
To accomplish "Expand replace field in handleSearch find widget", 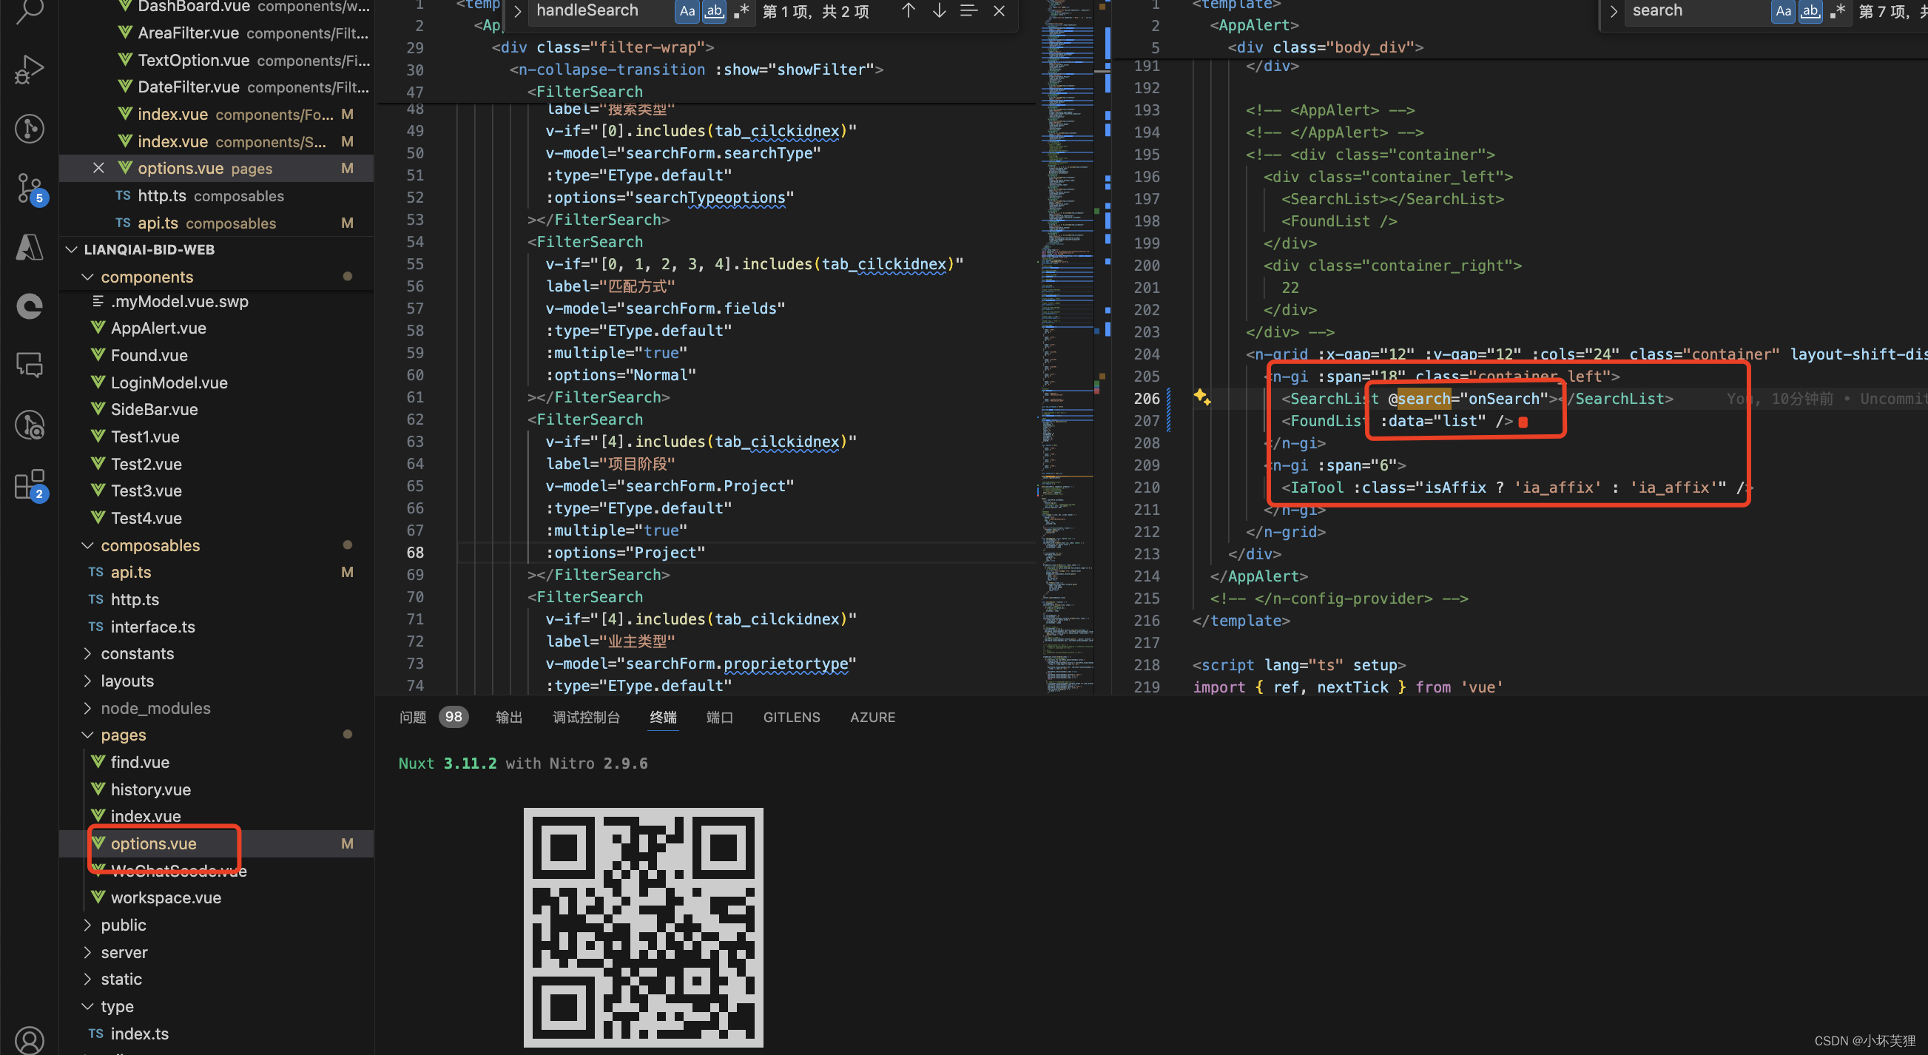I will (517, 11).
